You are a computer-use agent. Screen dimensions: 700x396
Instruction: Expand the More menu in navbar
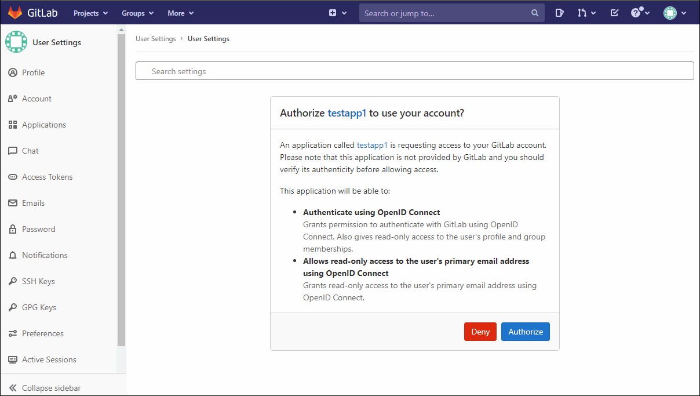[x=180, y=13]
